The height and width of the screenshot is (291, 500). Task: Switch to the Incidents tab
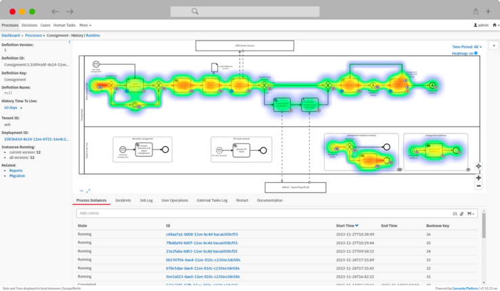coord(123,200)
